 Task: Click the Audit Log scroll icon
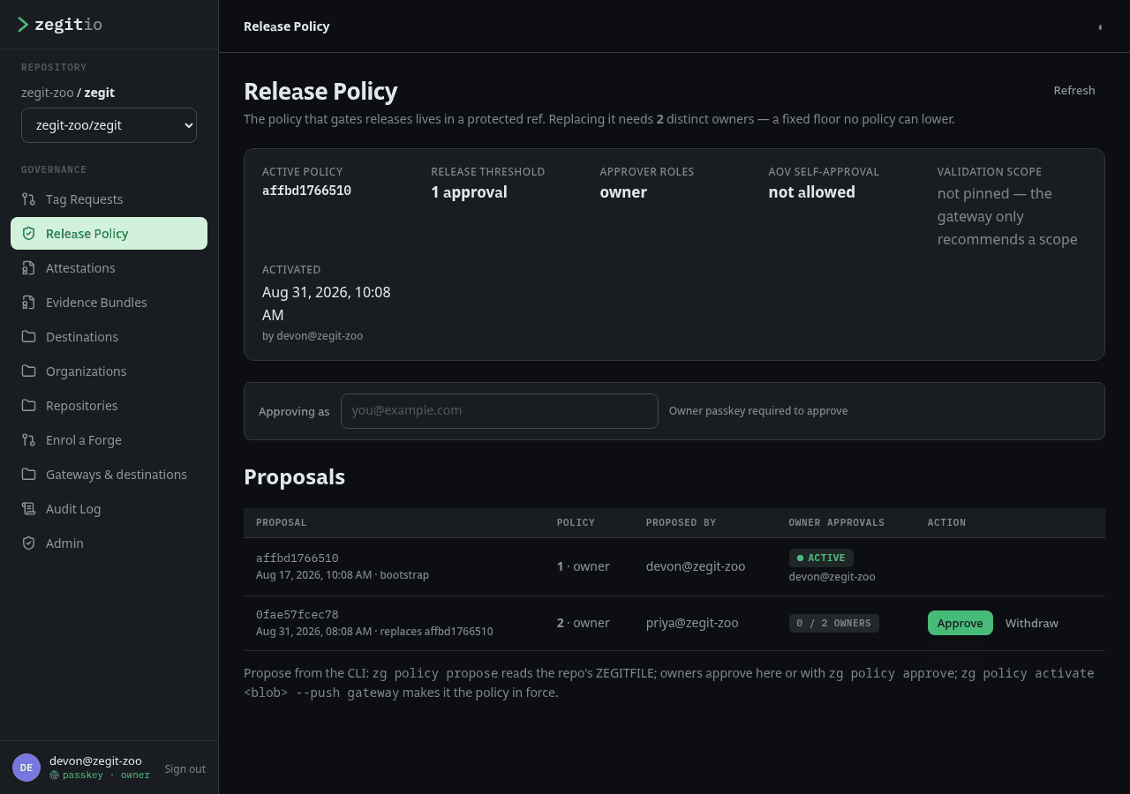coord(29,509)
